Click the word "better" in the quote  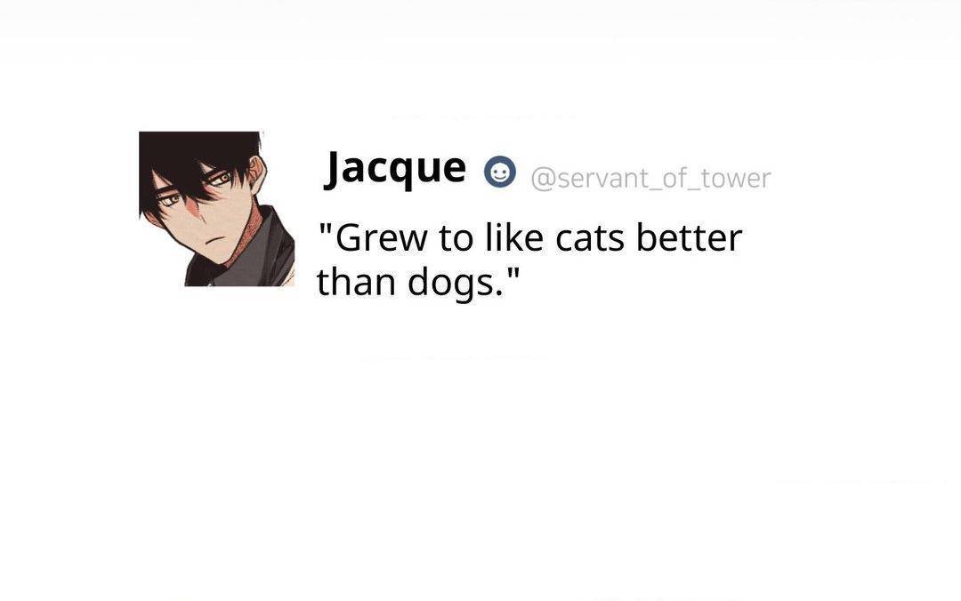coord(689,237)
